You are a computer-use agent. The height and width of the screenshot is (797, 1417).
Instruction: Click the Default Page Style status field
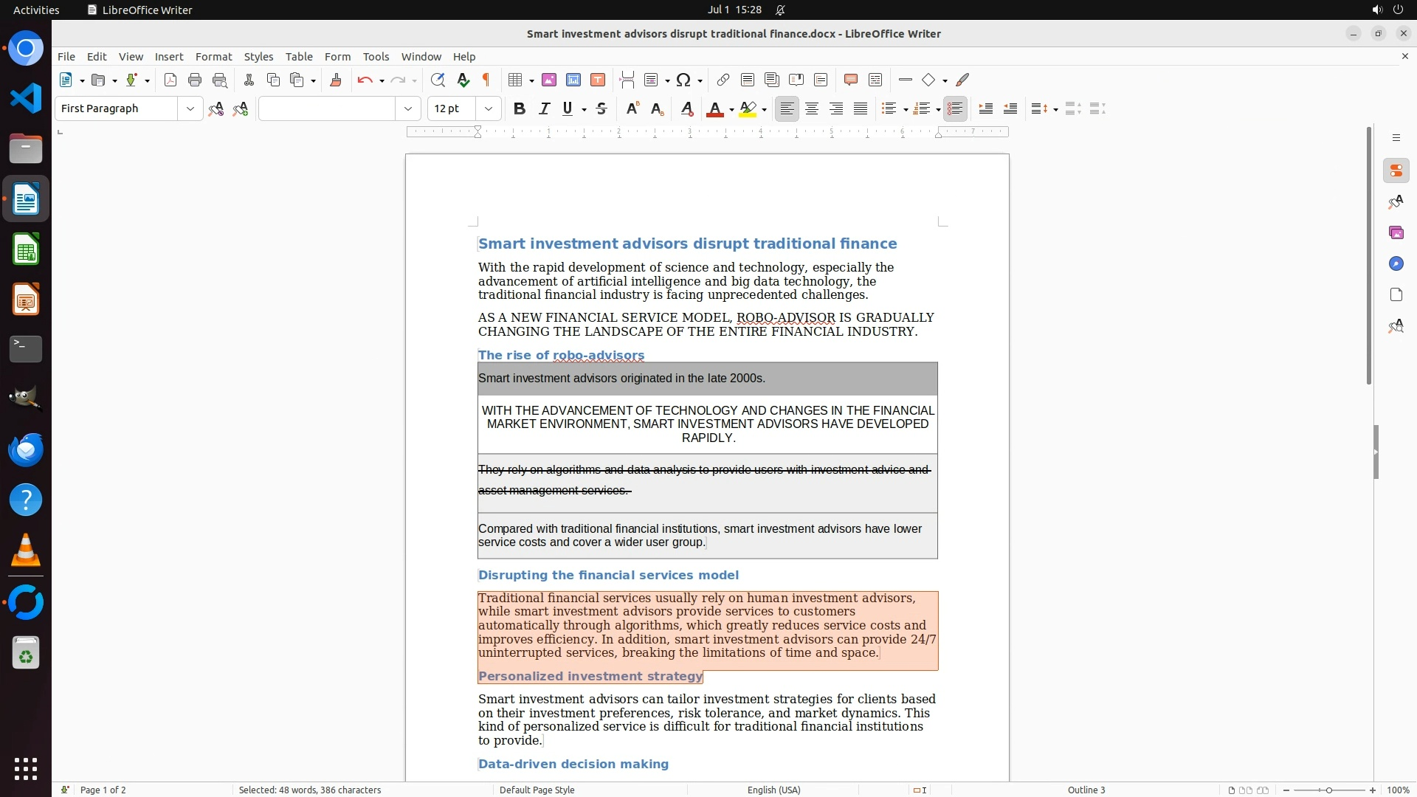[537, 790]
